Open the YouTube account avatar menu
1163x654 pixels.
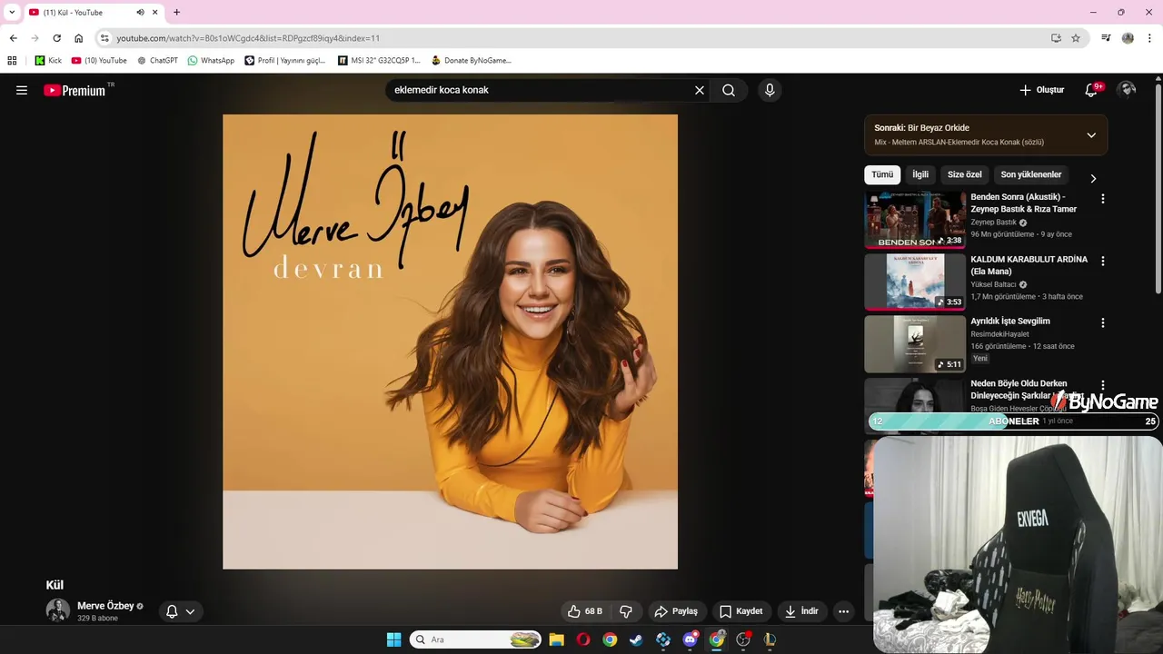pos(1127,90)
